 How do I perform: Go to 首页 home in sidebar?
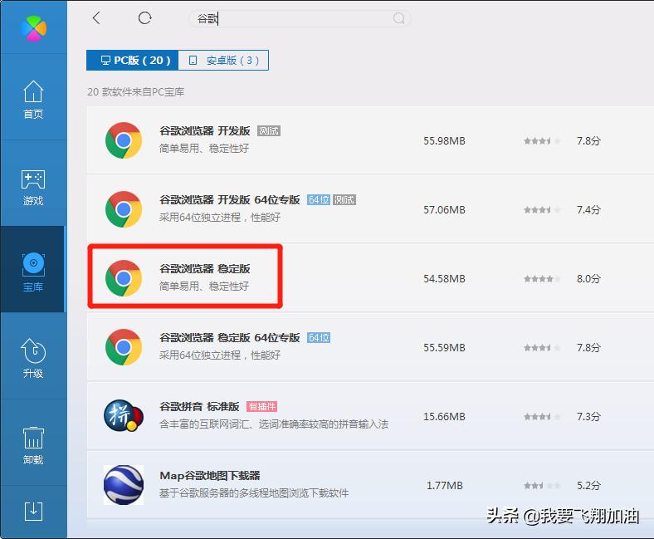[33, 100]
